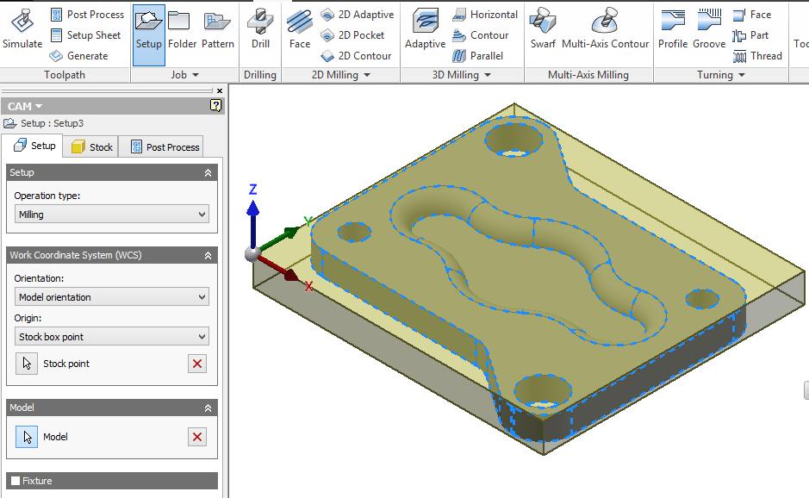Viewport: 809px width, 498px height.
Task: Click the green Y axis arrow
Action: pyautogui.click(x=278, y=240)
